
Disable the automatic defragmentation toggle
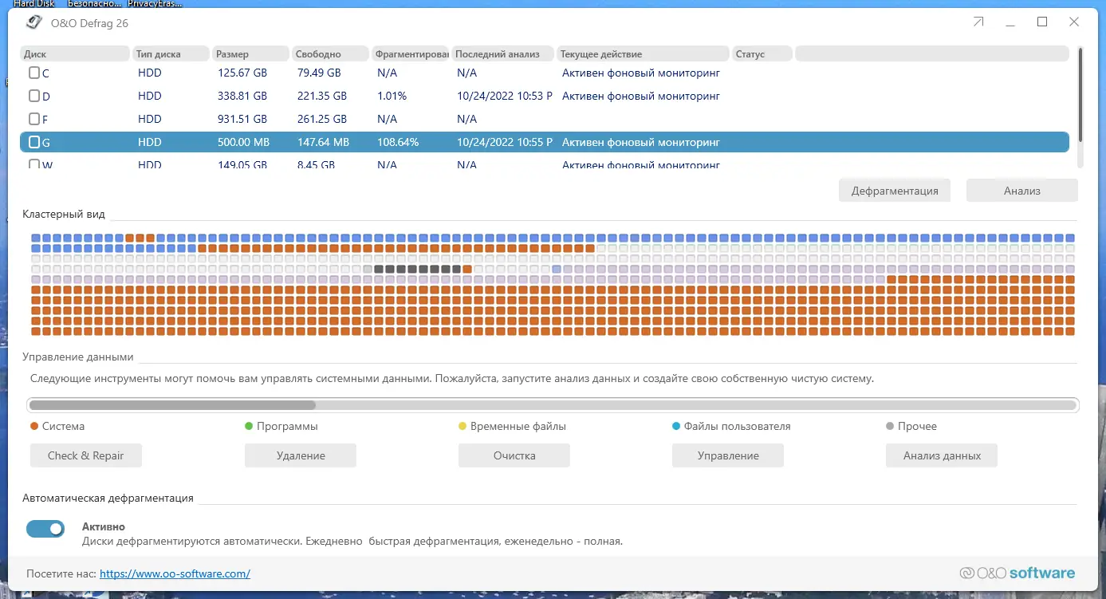(45, 529)
